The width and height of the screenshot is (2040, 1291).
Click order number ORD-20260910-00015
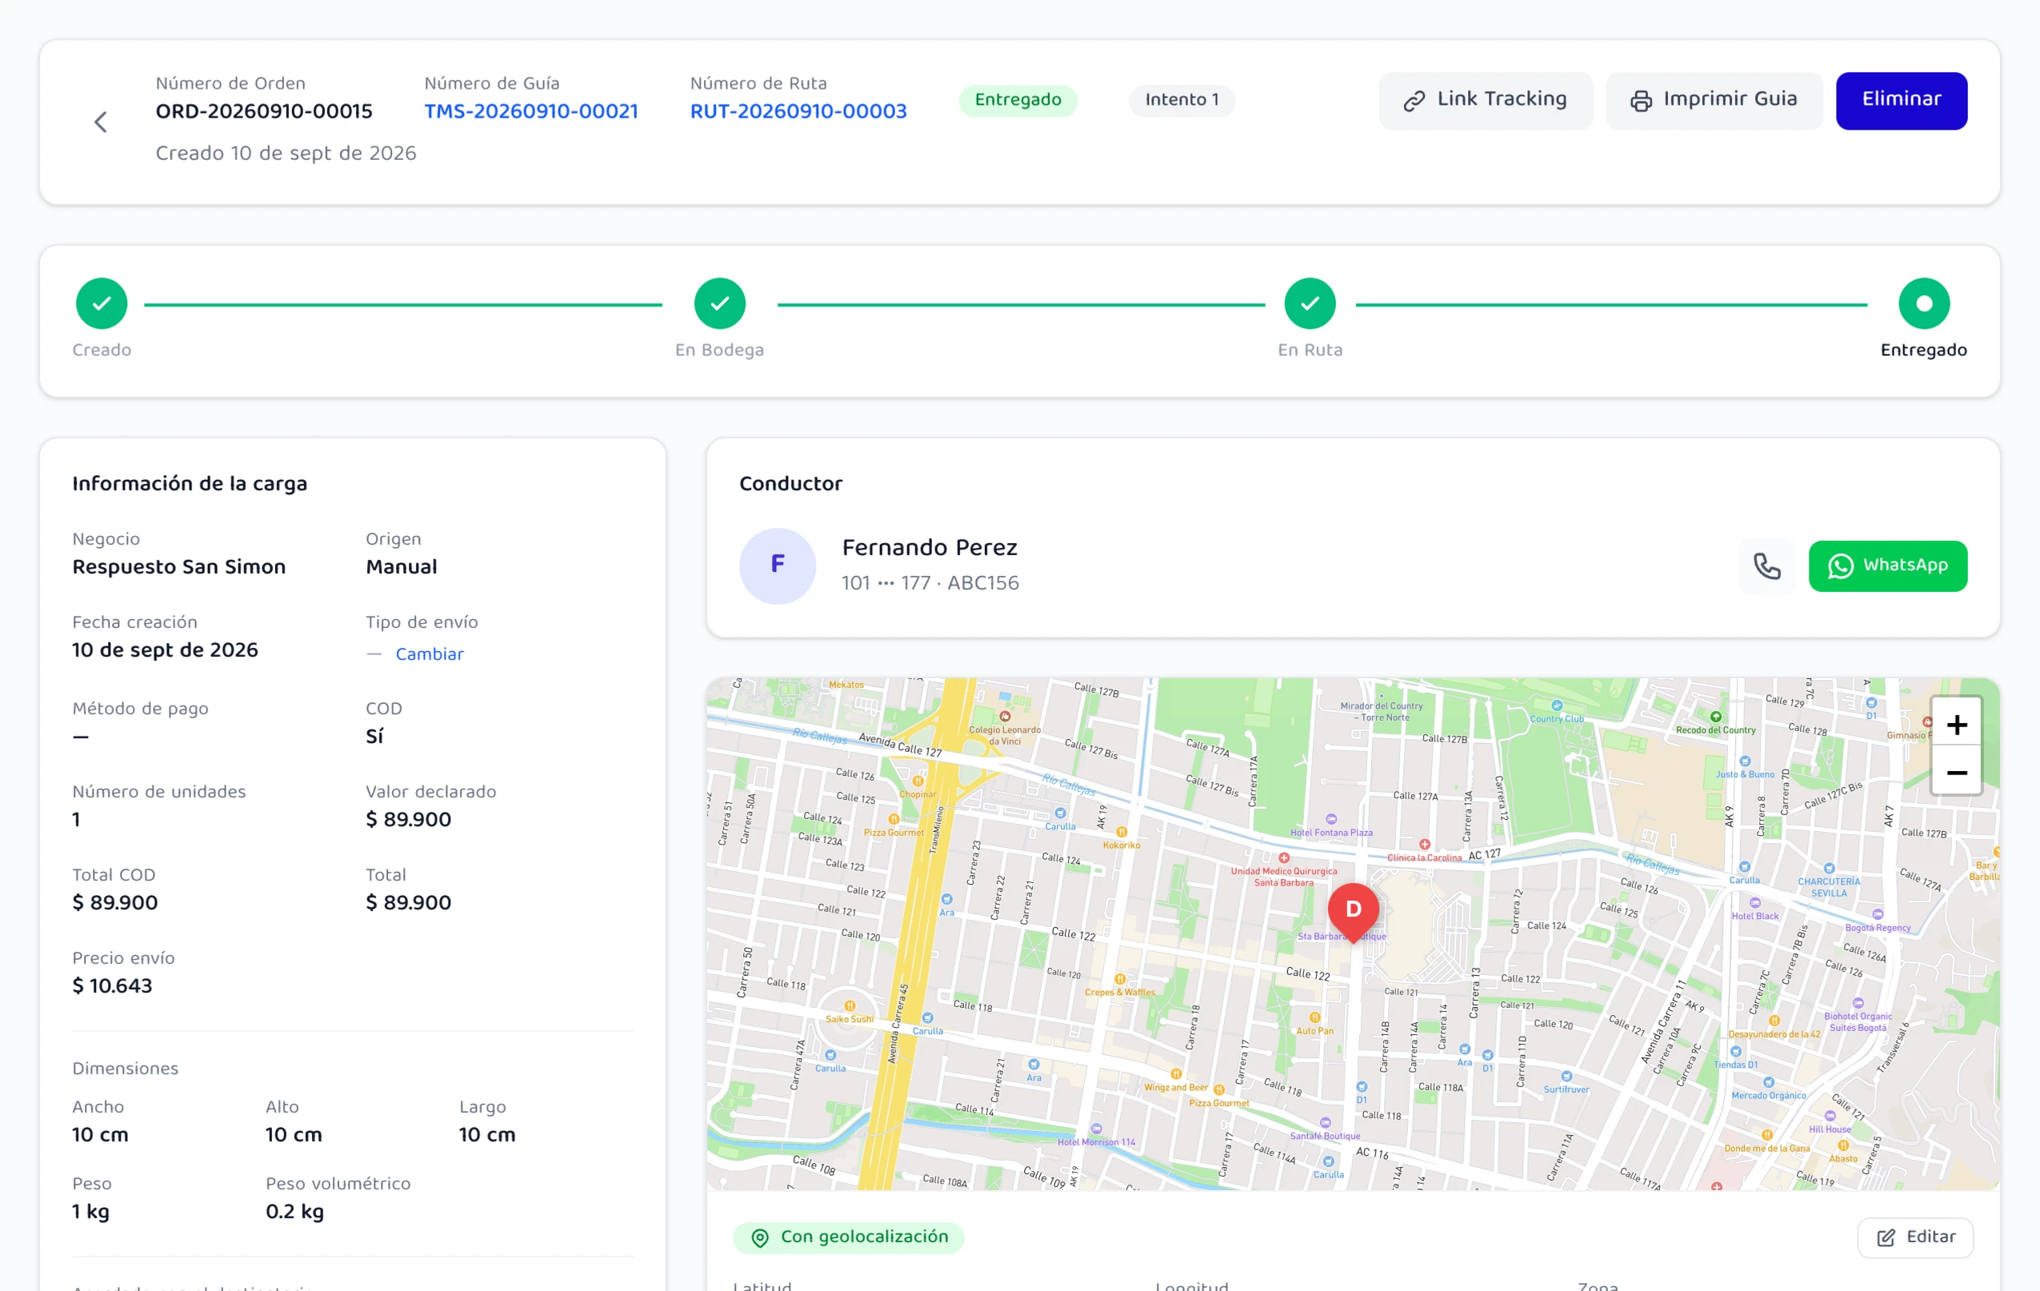point(263,112)
